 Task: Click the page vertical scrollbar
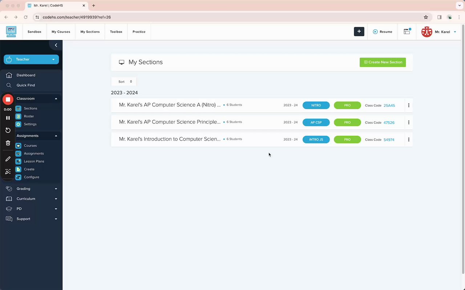point(463,149)
